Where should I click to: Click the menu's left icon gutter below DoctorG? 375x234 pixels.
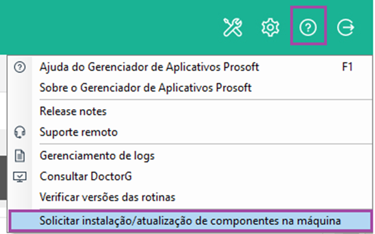coord(20,197)
